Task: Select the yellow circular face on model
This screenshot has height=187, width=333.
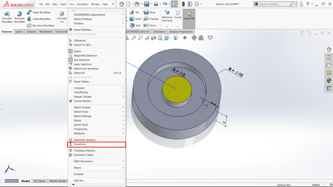Action: (177, 90)
